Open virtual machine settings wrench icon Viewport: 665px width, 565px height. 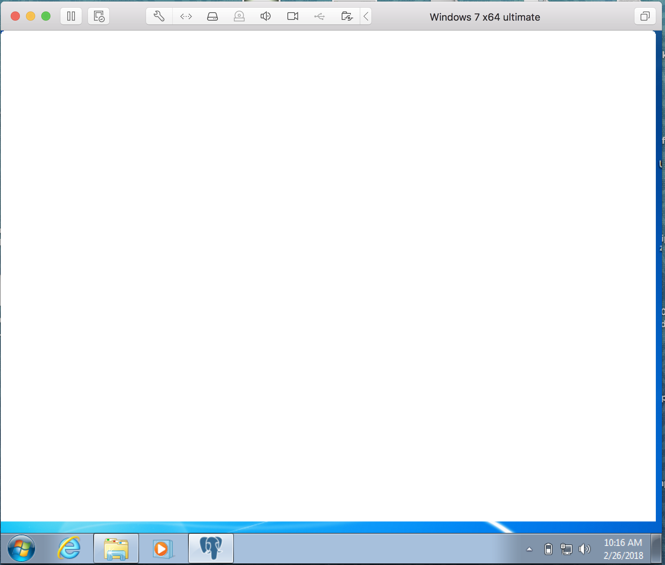[x=159, y=16]
